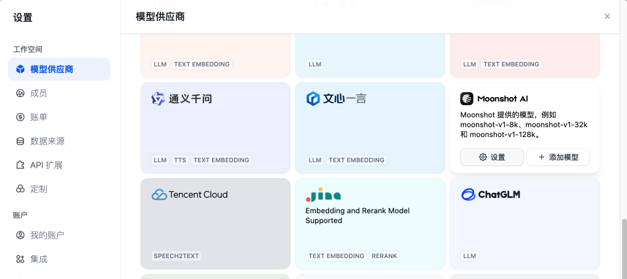Click the 通义千问 logo icon
This screenshot has width=627, height=279.
click(x=158, y=98)
